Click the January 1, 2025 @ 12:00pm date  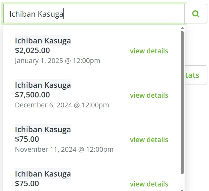pos(57,60)
